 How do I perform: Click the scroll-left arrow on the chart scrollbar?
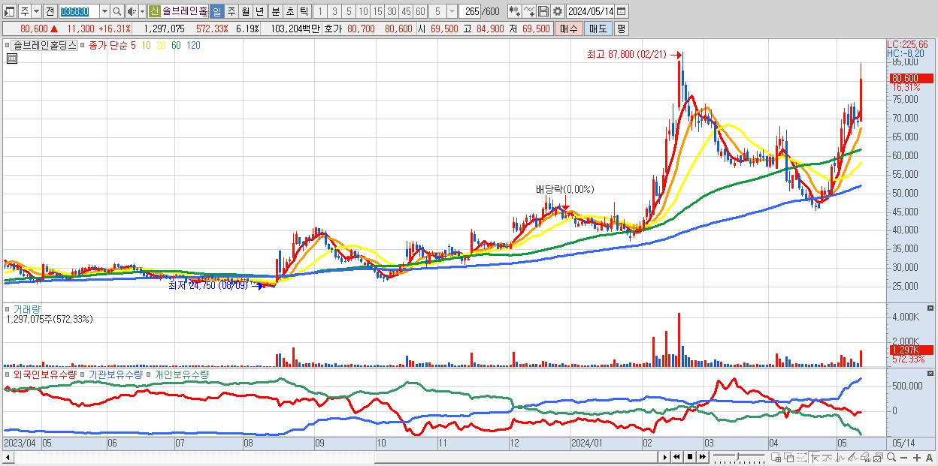point(8,457)
